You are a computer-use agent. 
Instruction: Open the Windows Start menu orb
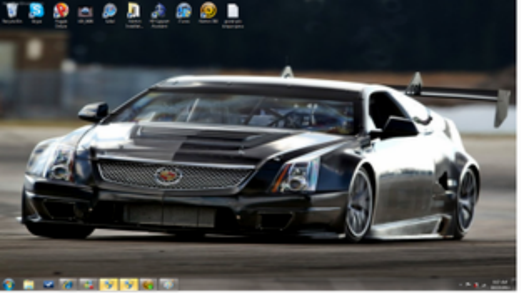tap(8, 284)
